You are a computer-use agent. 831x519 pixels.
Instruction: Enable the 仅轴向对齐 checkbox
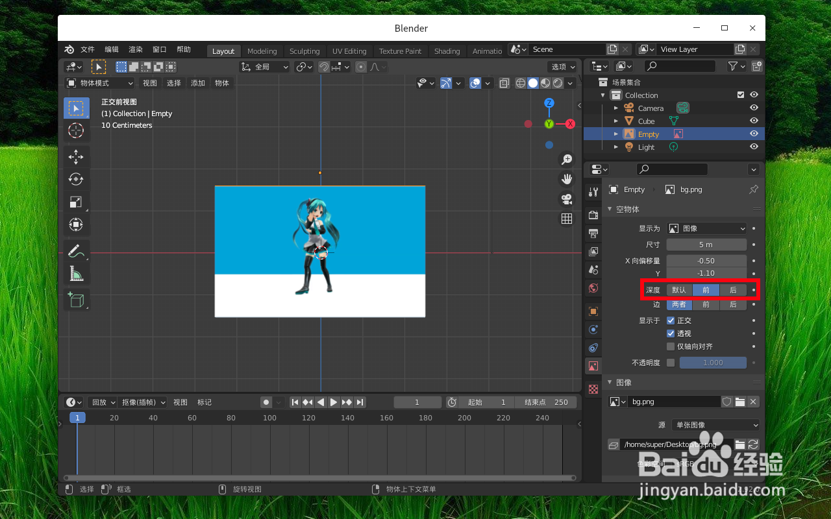click(x=671, y=346)
